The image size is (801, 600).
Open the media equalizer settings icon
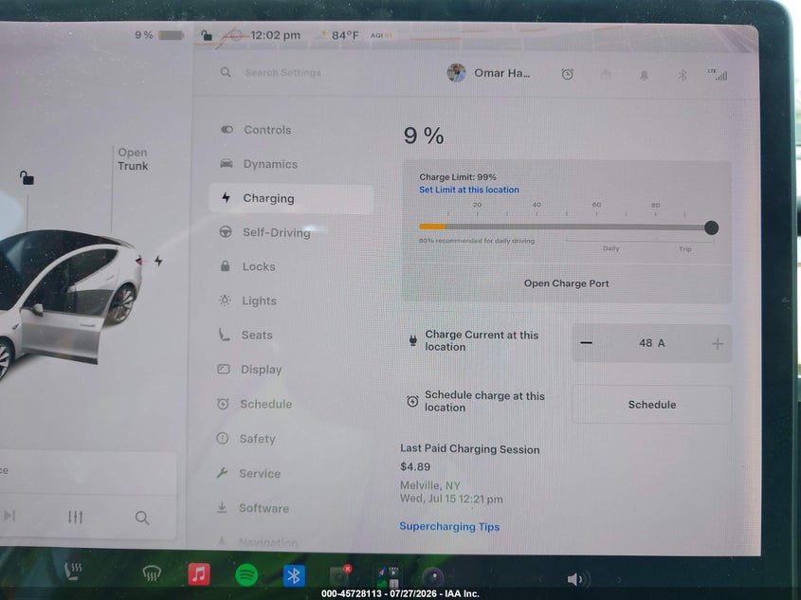[75, 517]
